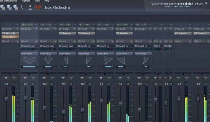Click the database icon with red R badge
This screenshot has width=210, height=122.
click(16, 7)
